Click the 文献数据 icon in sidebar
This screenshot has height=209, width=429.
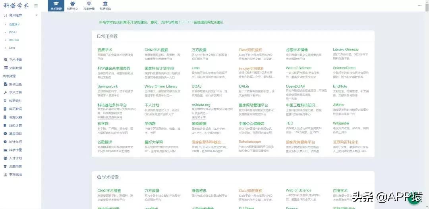tap(6, 68)
